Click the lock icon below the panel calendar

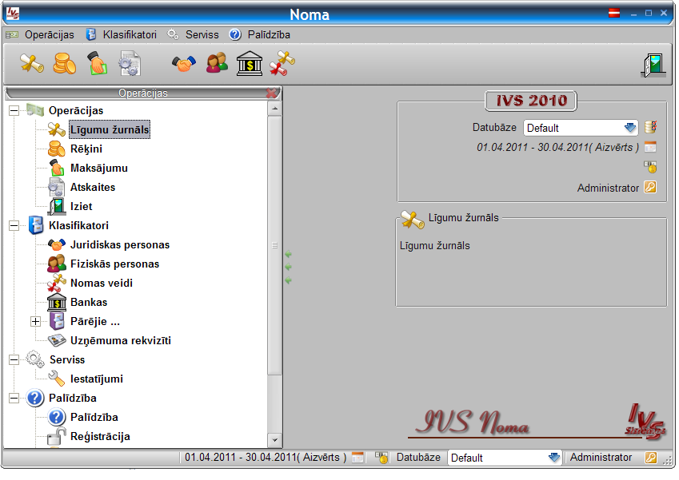[650, 167]
